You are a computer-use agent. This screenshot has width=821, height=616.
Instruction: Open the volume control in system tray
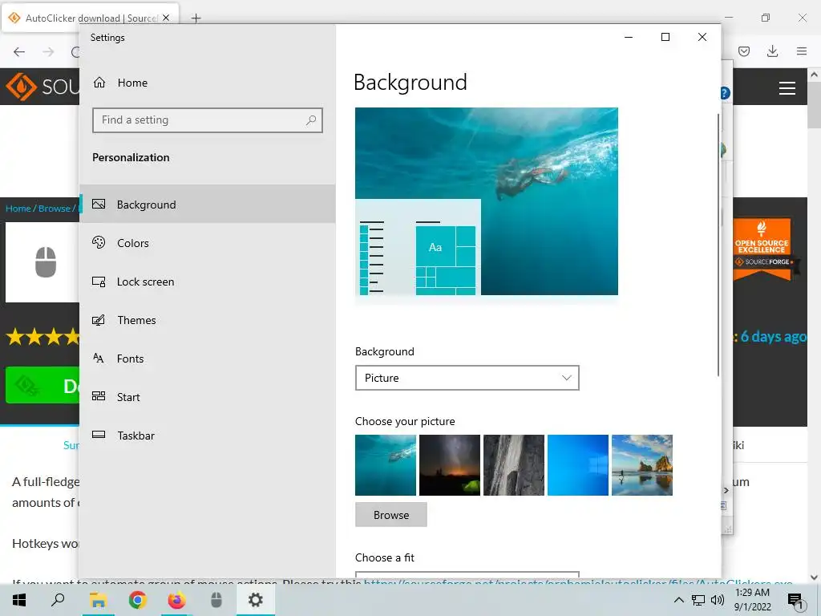[x=718, y=600]
